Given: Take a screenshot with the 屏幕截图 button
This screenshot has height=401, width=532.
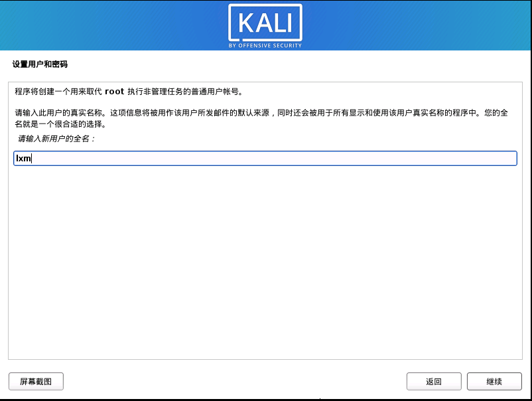Looking at the screenshot, I should [36, 381].
